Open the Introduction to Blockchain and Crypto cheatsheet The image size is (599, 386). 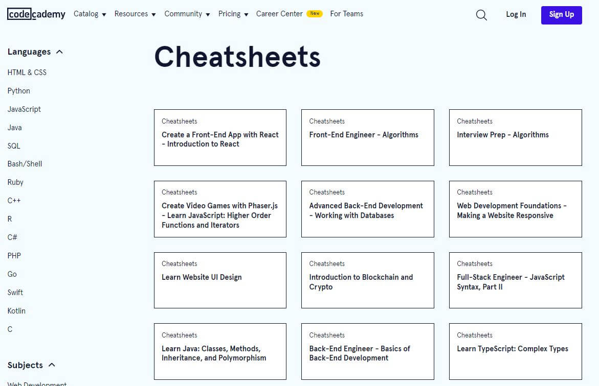pos(367,280)
